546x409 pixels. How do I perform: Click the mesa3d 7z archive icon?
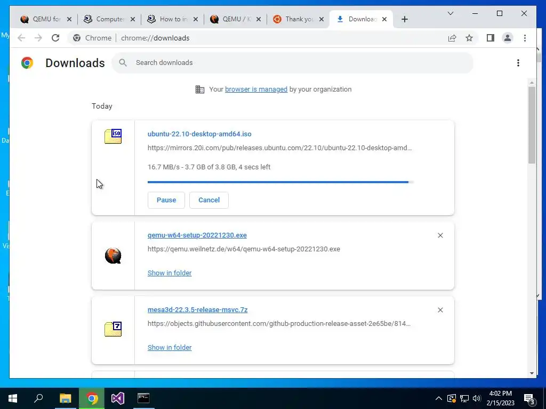point(113,329)
